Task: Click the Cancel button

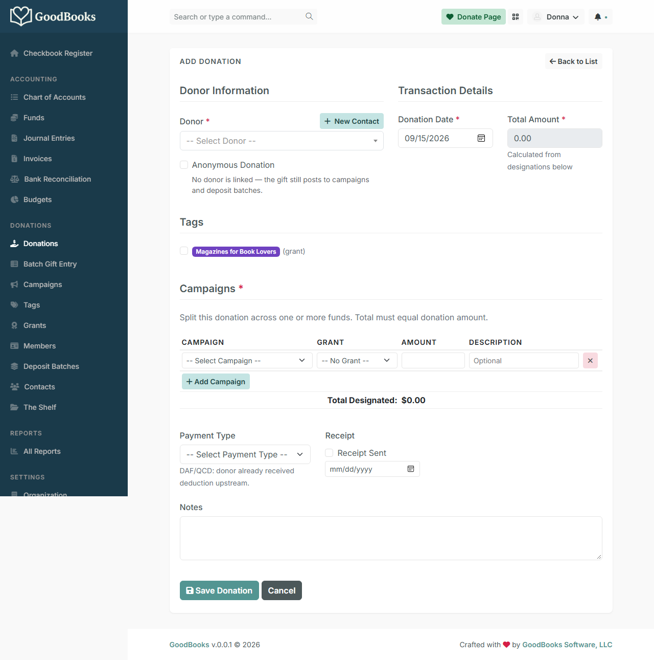Action: 282,590
